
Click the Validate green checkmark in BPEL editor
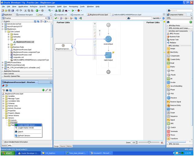coord(56,18)
